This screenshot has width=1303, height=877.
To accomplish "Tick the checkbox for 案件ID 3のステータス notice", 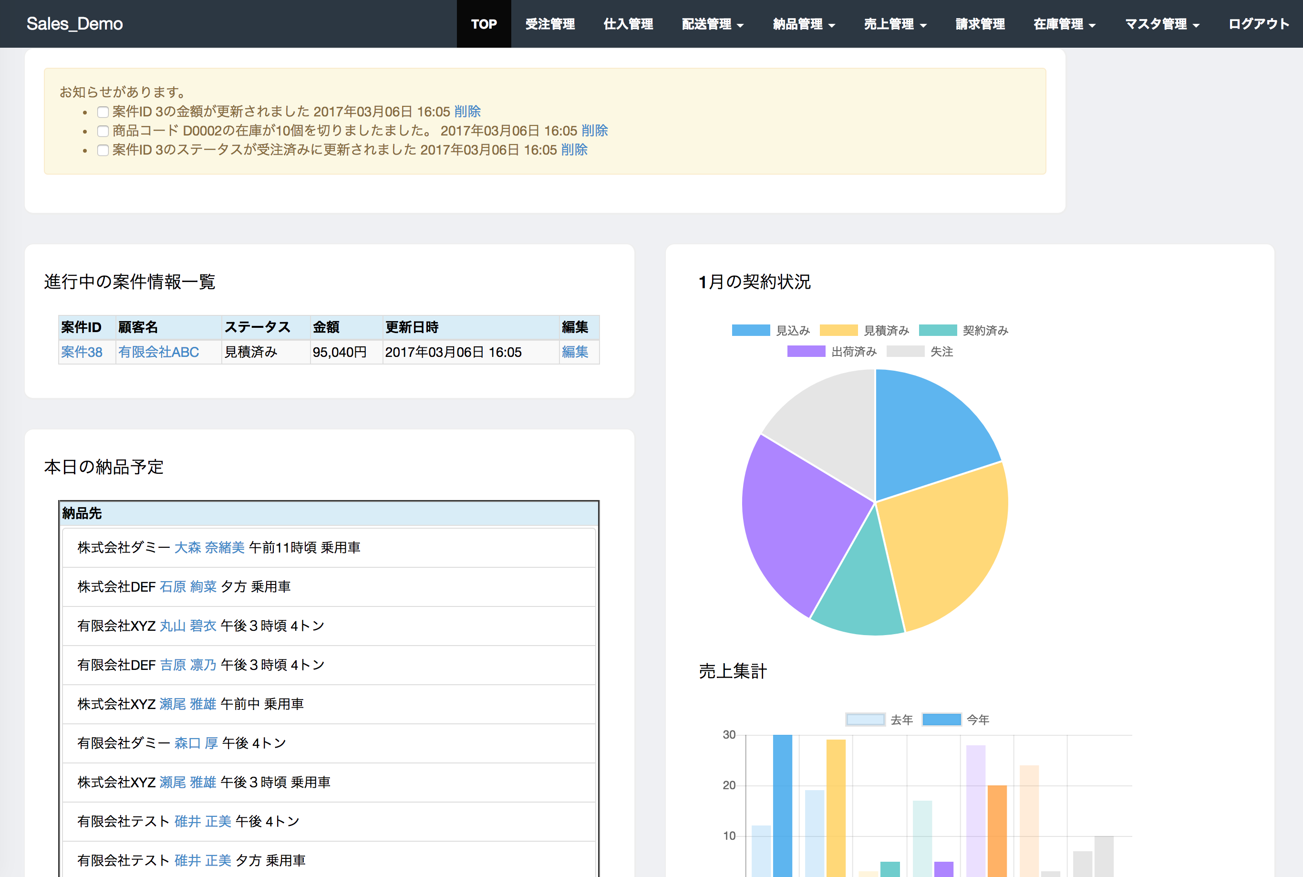I will coord(103,150).
